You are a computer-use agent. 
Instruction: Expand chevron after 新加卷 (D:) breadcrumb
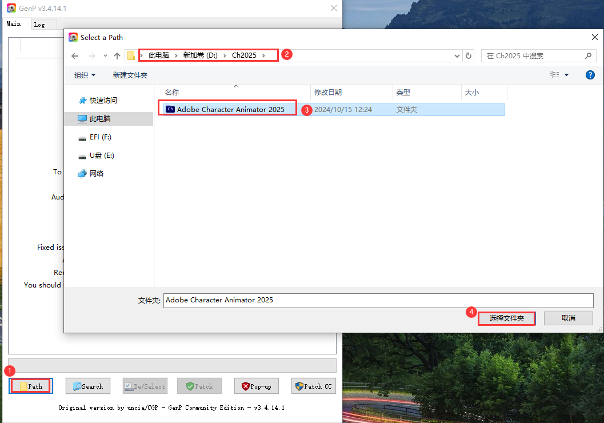(225, 55)
